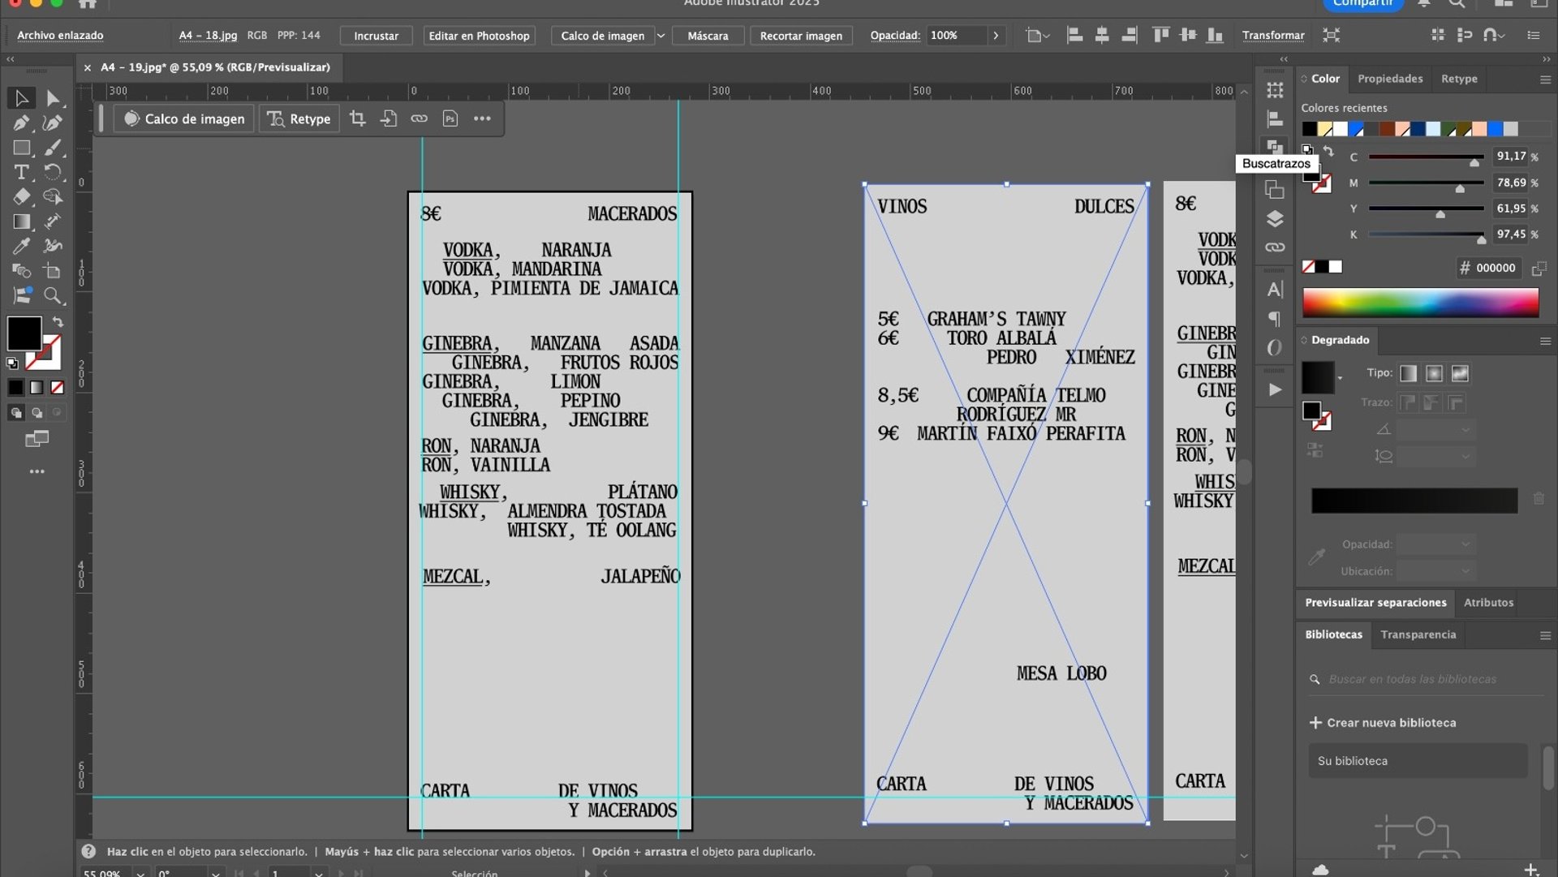Open the Opacidad value flyout arrow

996,36
